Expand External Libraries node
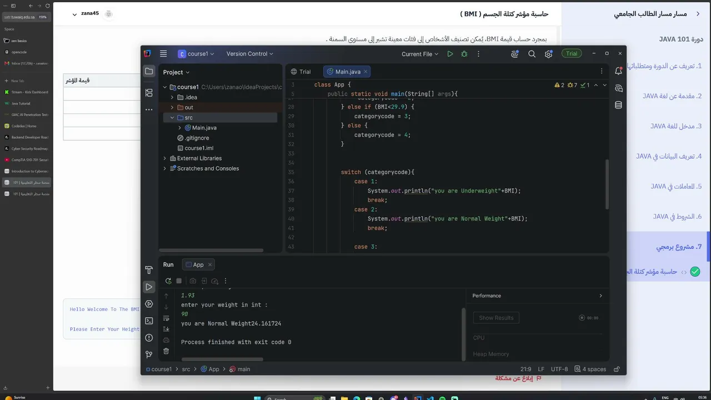The width and height of the screenshot is (711, 400). [165, 158]
